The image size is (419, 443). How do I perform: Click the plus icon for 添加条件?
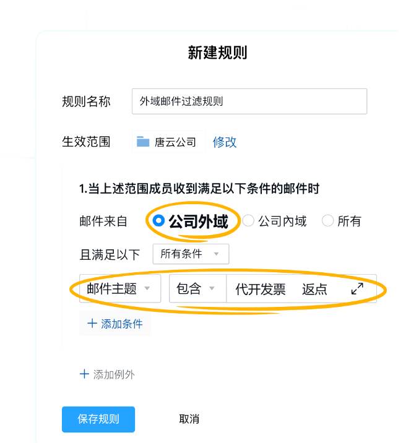click(92, 324)
